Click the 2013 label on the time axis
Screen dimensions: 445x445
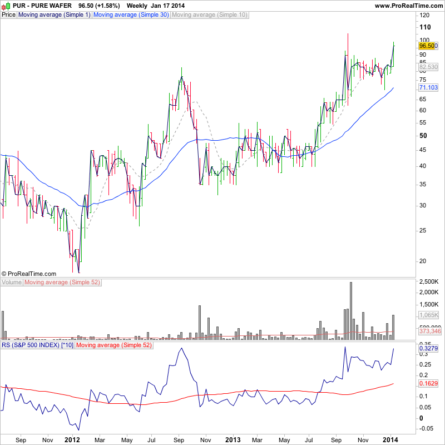[x=233, y=440]
